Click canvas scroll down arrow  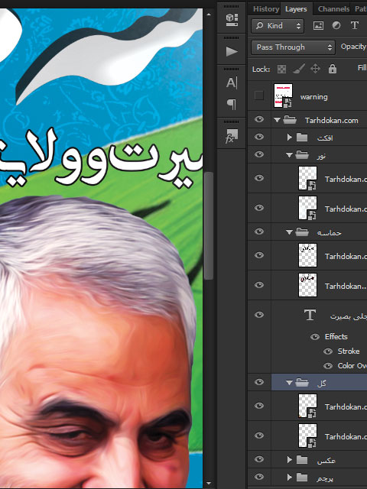tap(209, 483)
